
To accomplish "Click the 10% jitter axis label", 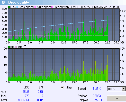I will tap(123, 49).
